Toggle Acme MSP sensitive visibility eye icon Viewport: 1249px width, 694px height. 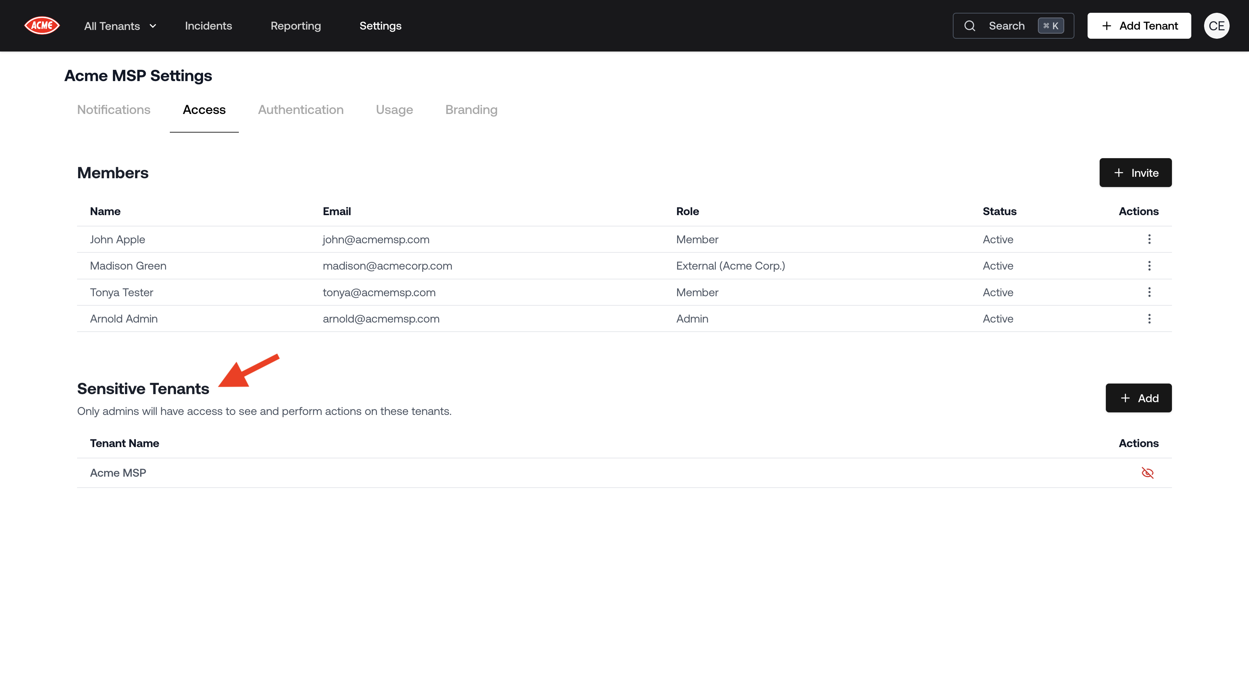tap(1147, 473)
